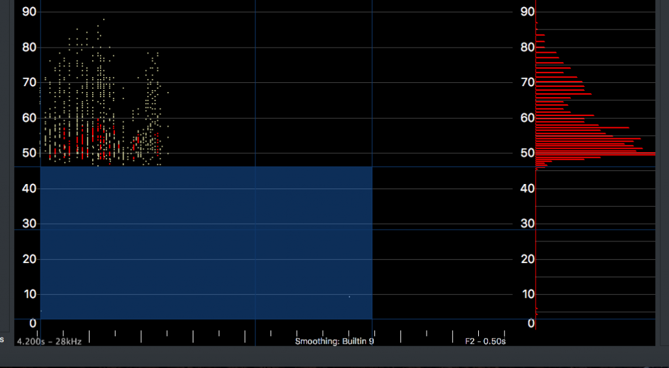Click the empty black area right of selection
Viewport: 669px width, 368px height.
click(442, 243)
